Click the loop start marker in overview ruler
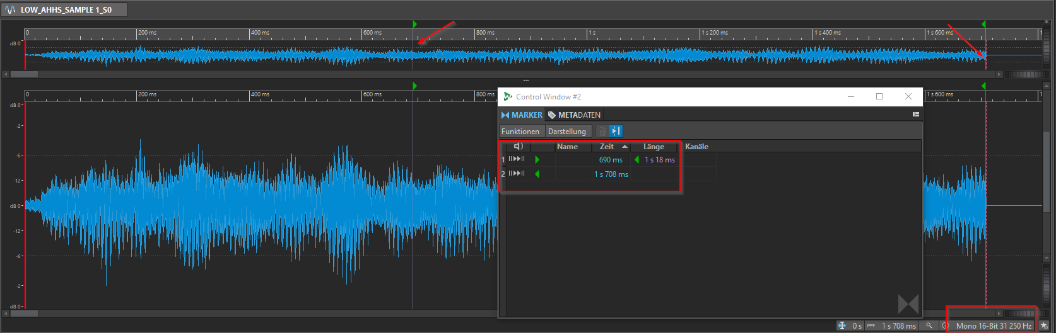1056x333 pixels. point(414,24)
